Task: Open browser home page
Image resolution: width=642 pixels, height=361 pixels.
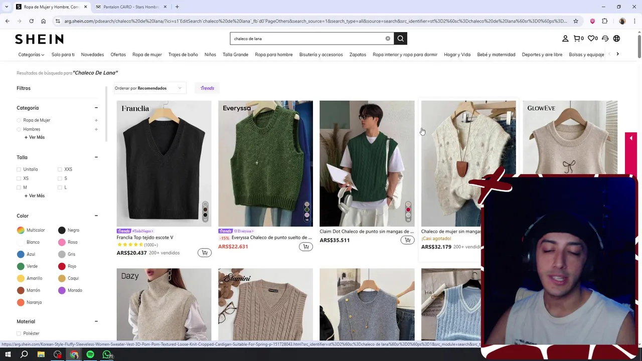Action: click(43, 21)
